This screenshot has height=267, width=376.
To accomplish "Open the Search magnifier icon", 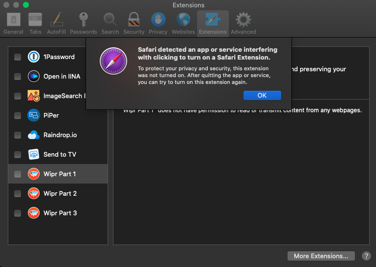I will [110, 20].
